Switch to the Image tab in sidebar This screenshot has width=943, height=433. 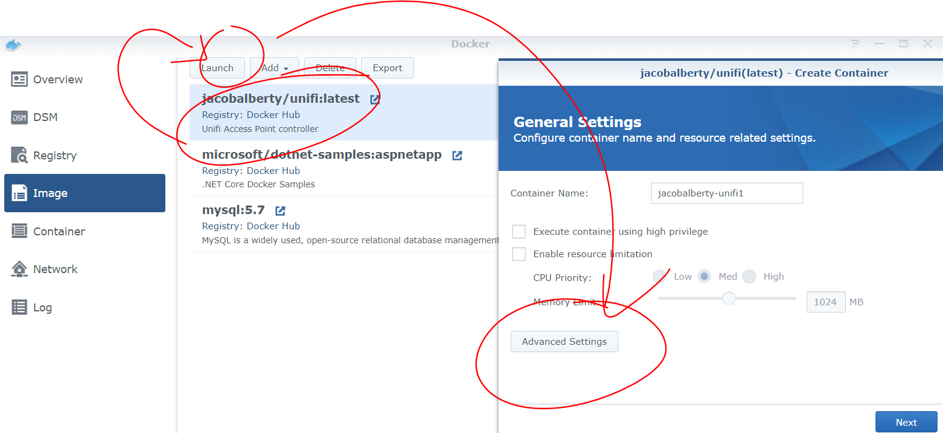[x=85, y=193]
